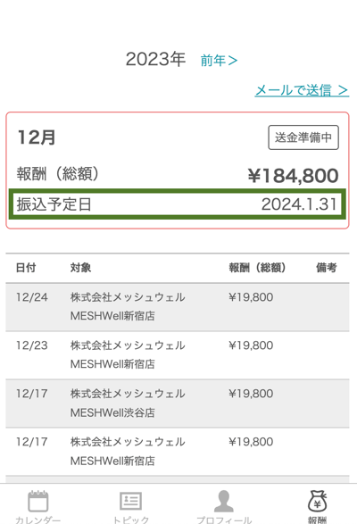Click the 対象 column header

tap(80, 268)
